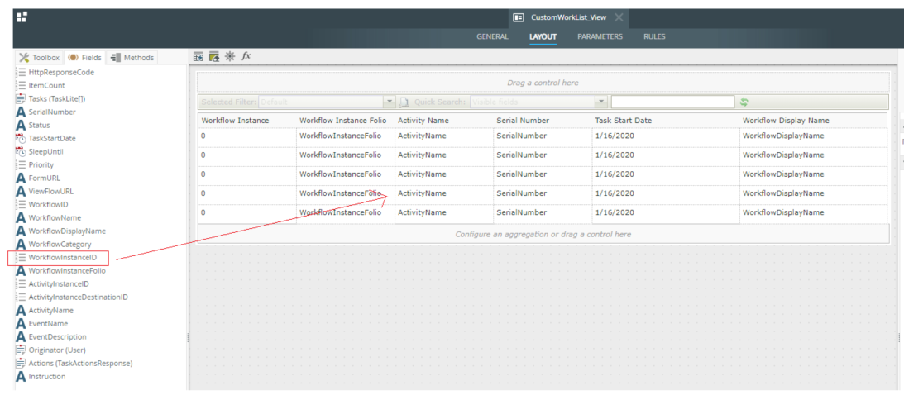
Task: Close the CustomWorkList_View tab
Action: (619, 17)
